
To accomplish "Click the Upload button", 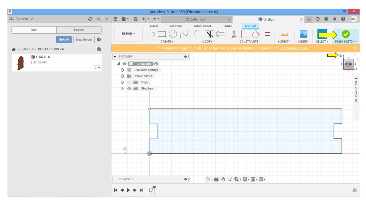I will click(64, 40).
